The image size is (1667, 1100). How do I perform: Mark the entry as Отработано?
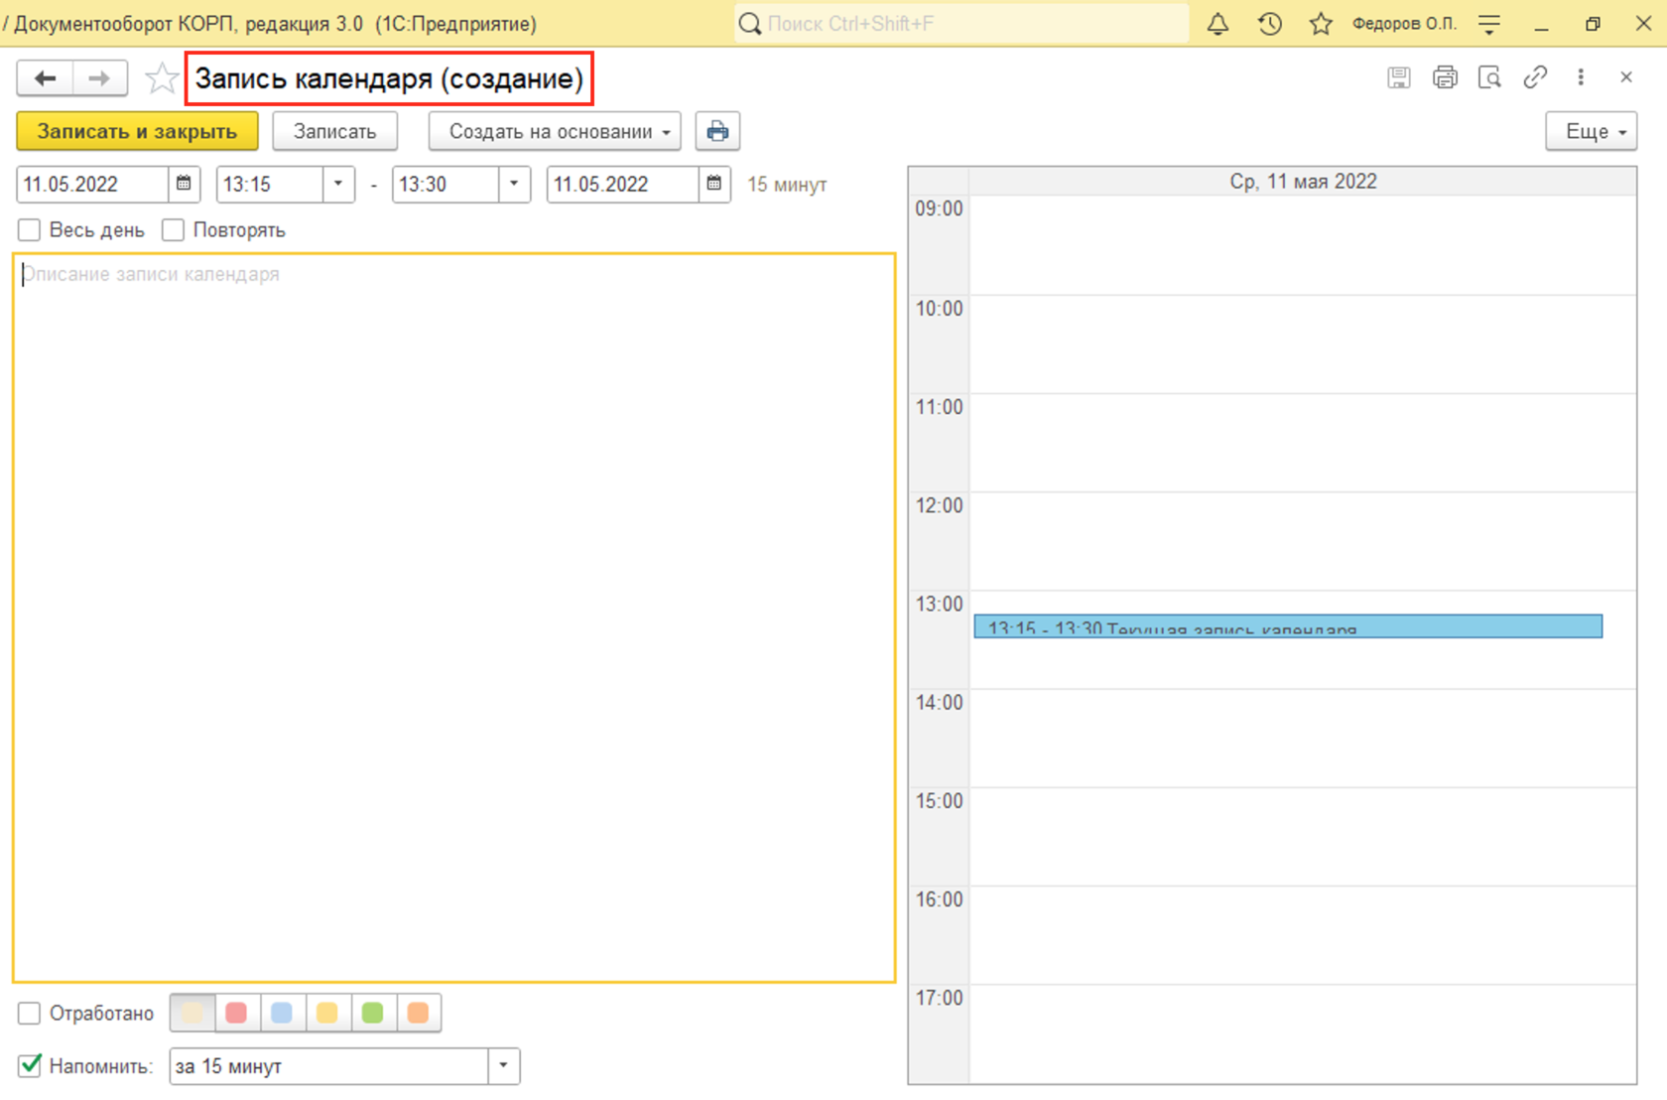(x=30, y=1014)
